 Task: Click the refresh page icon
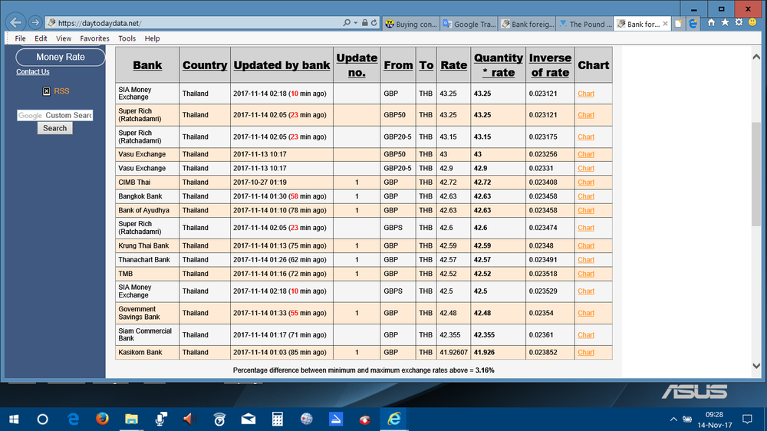(x=374, y=23)
